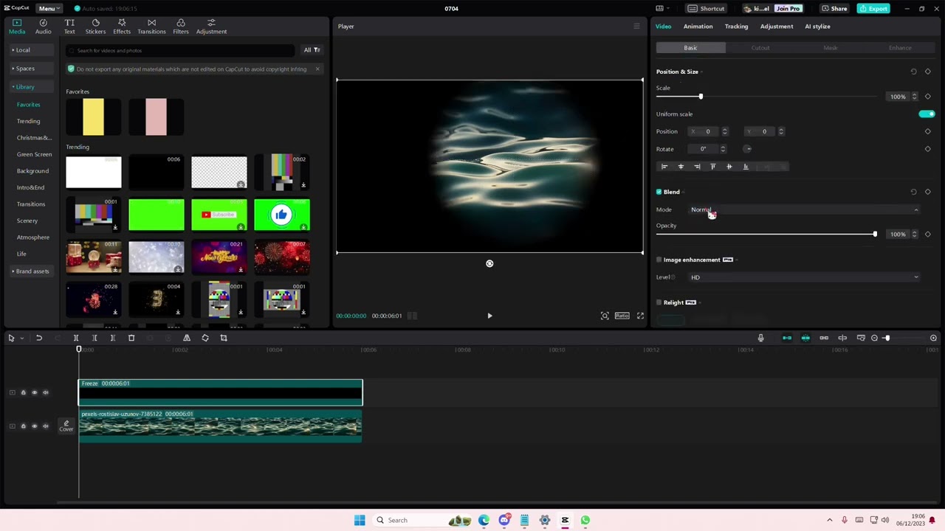Open the selection tool mode arrow

[x=21, y=338]
